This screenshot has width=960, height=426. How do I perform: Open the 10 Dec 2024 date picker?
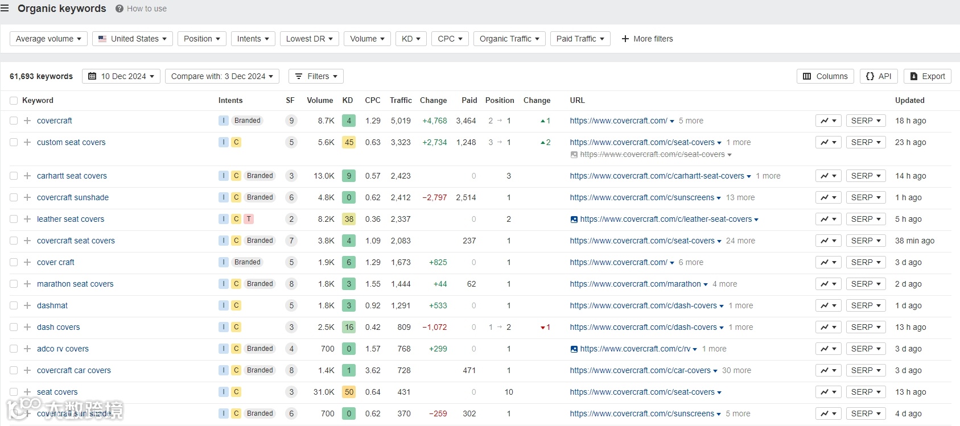coord(121,76)
